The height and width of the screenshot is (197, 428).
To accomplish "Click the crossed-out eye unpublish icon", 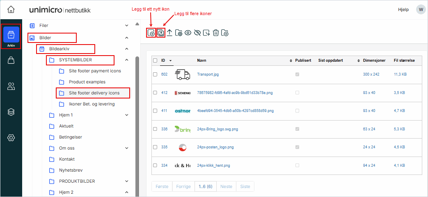I will [x=197, y=33].
